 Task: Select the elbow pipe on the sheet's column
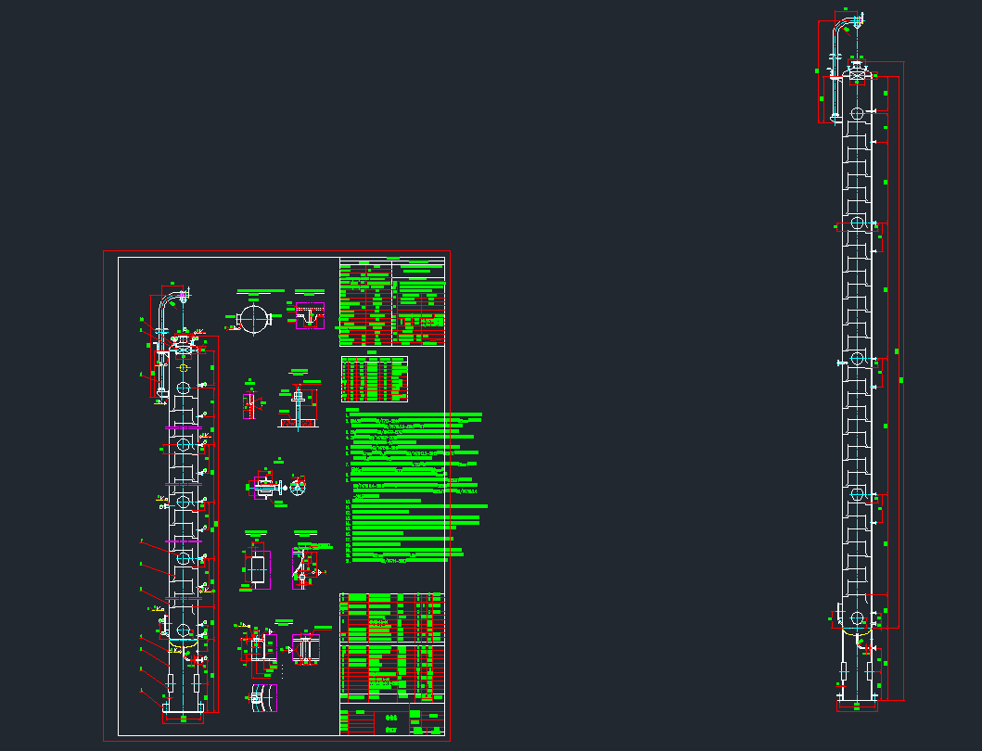[167, 303]
